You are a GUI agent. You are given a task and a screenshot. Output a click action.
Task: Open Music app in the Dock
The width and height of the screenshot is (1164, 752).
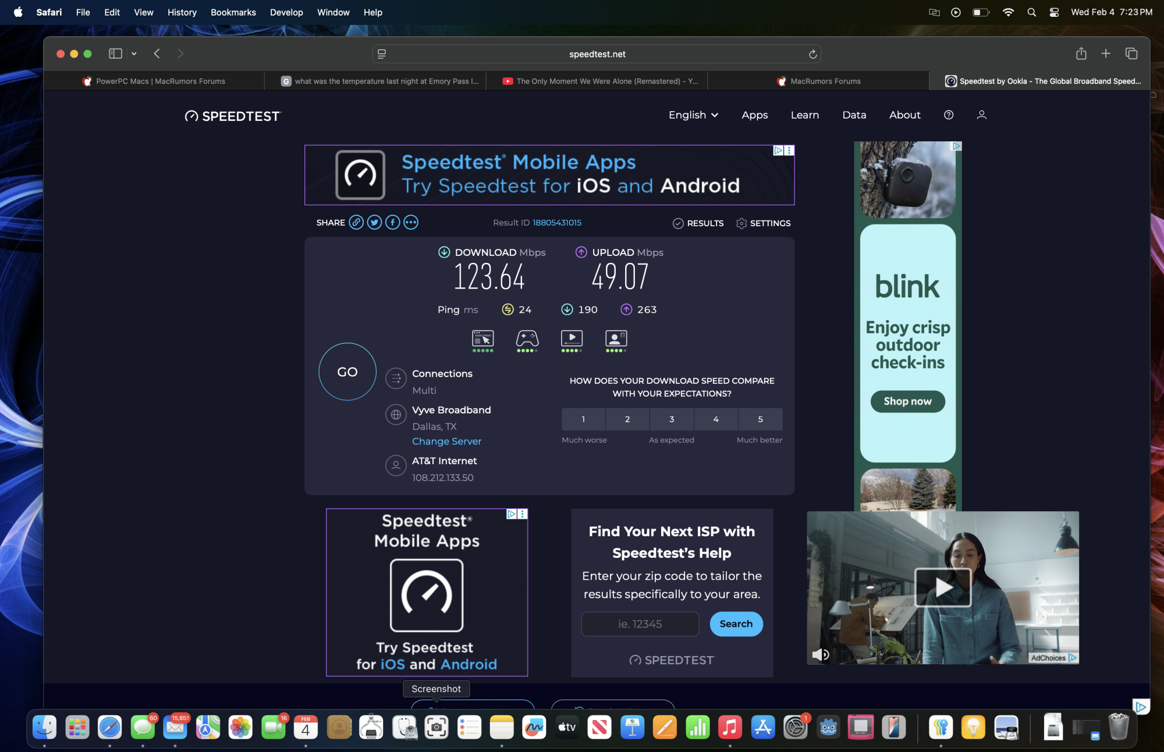pyautogui.click(x=730, y=727)
